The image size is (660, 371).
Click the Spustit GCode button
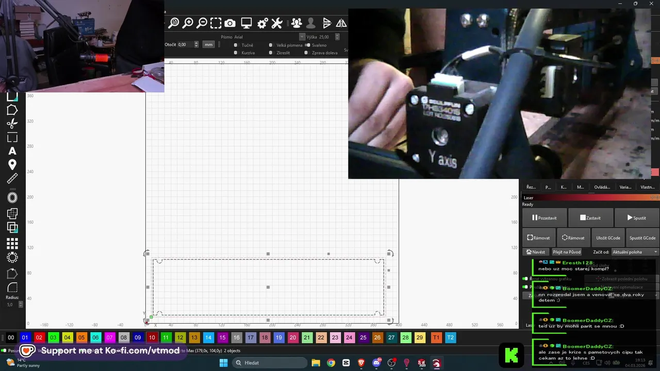click(642, 238)
